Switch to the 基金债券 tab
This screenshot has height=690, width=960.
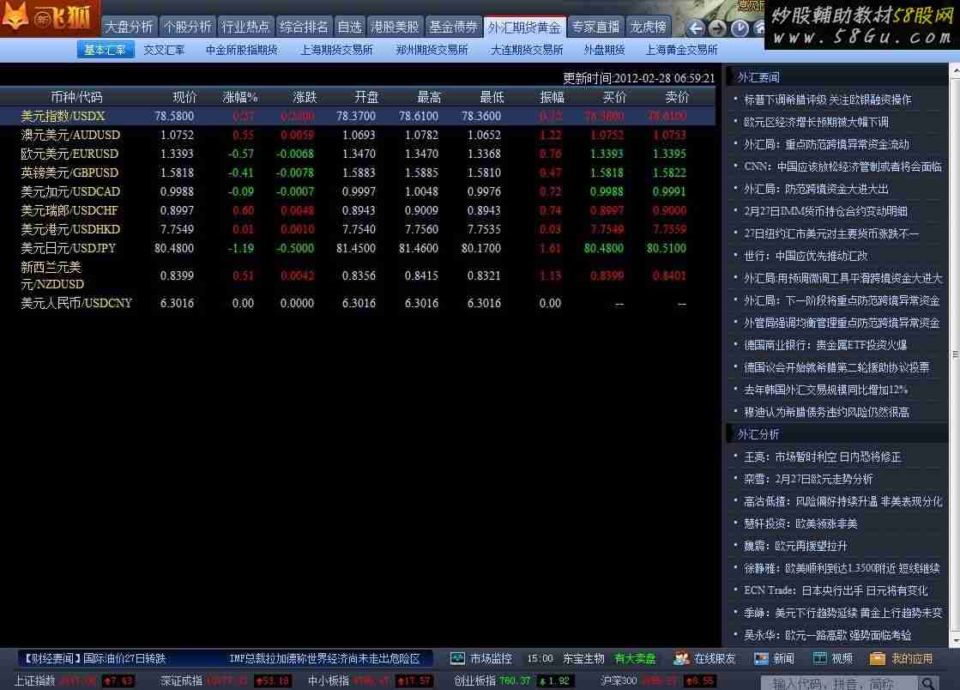[x=453, y=27]
